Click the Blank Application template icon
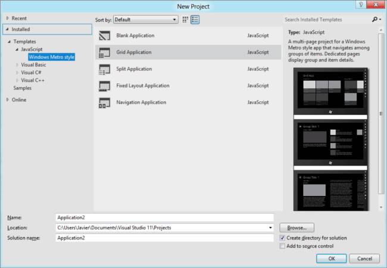 105,36
